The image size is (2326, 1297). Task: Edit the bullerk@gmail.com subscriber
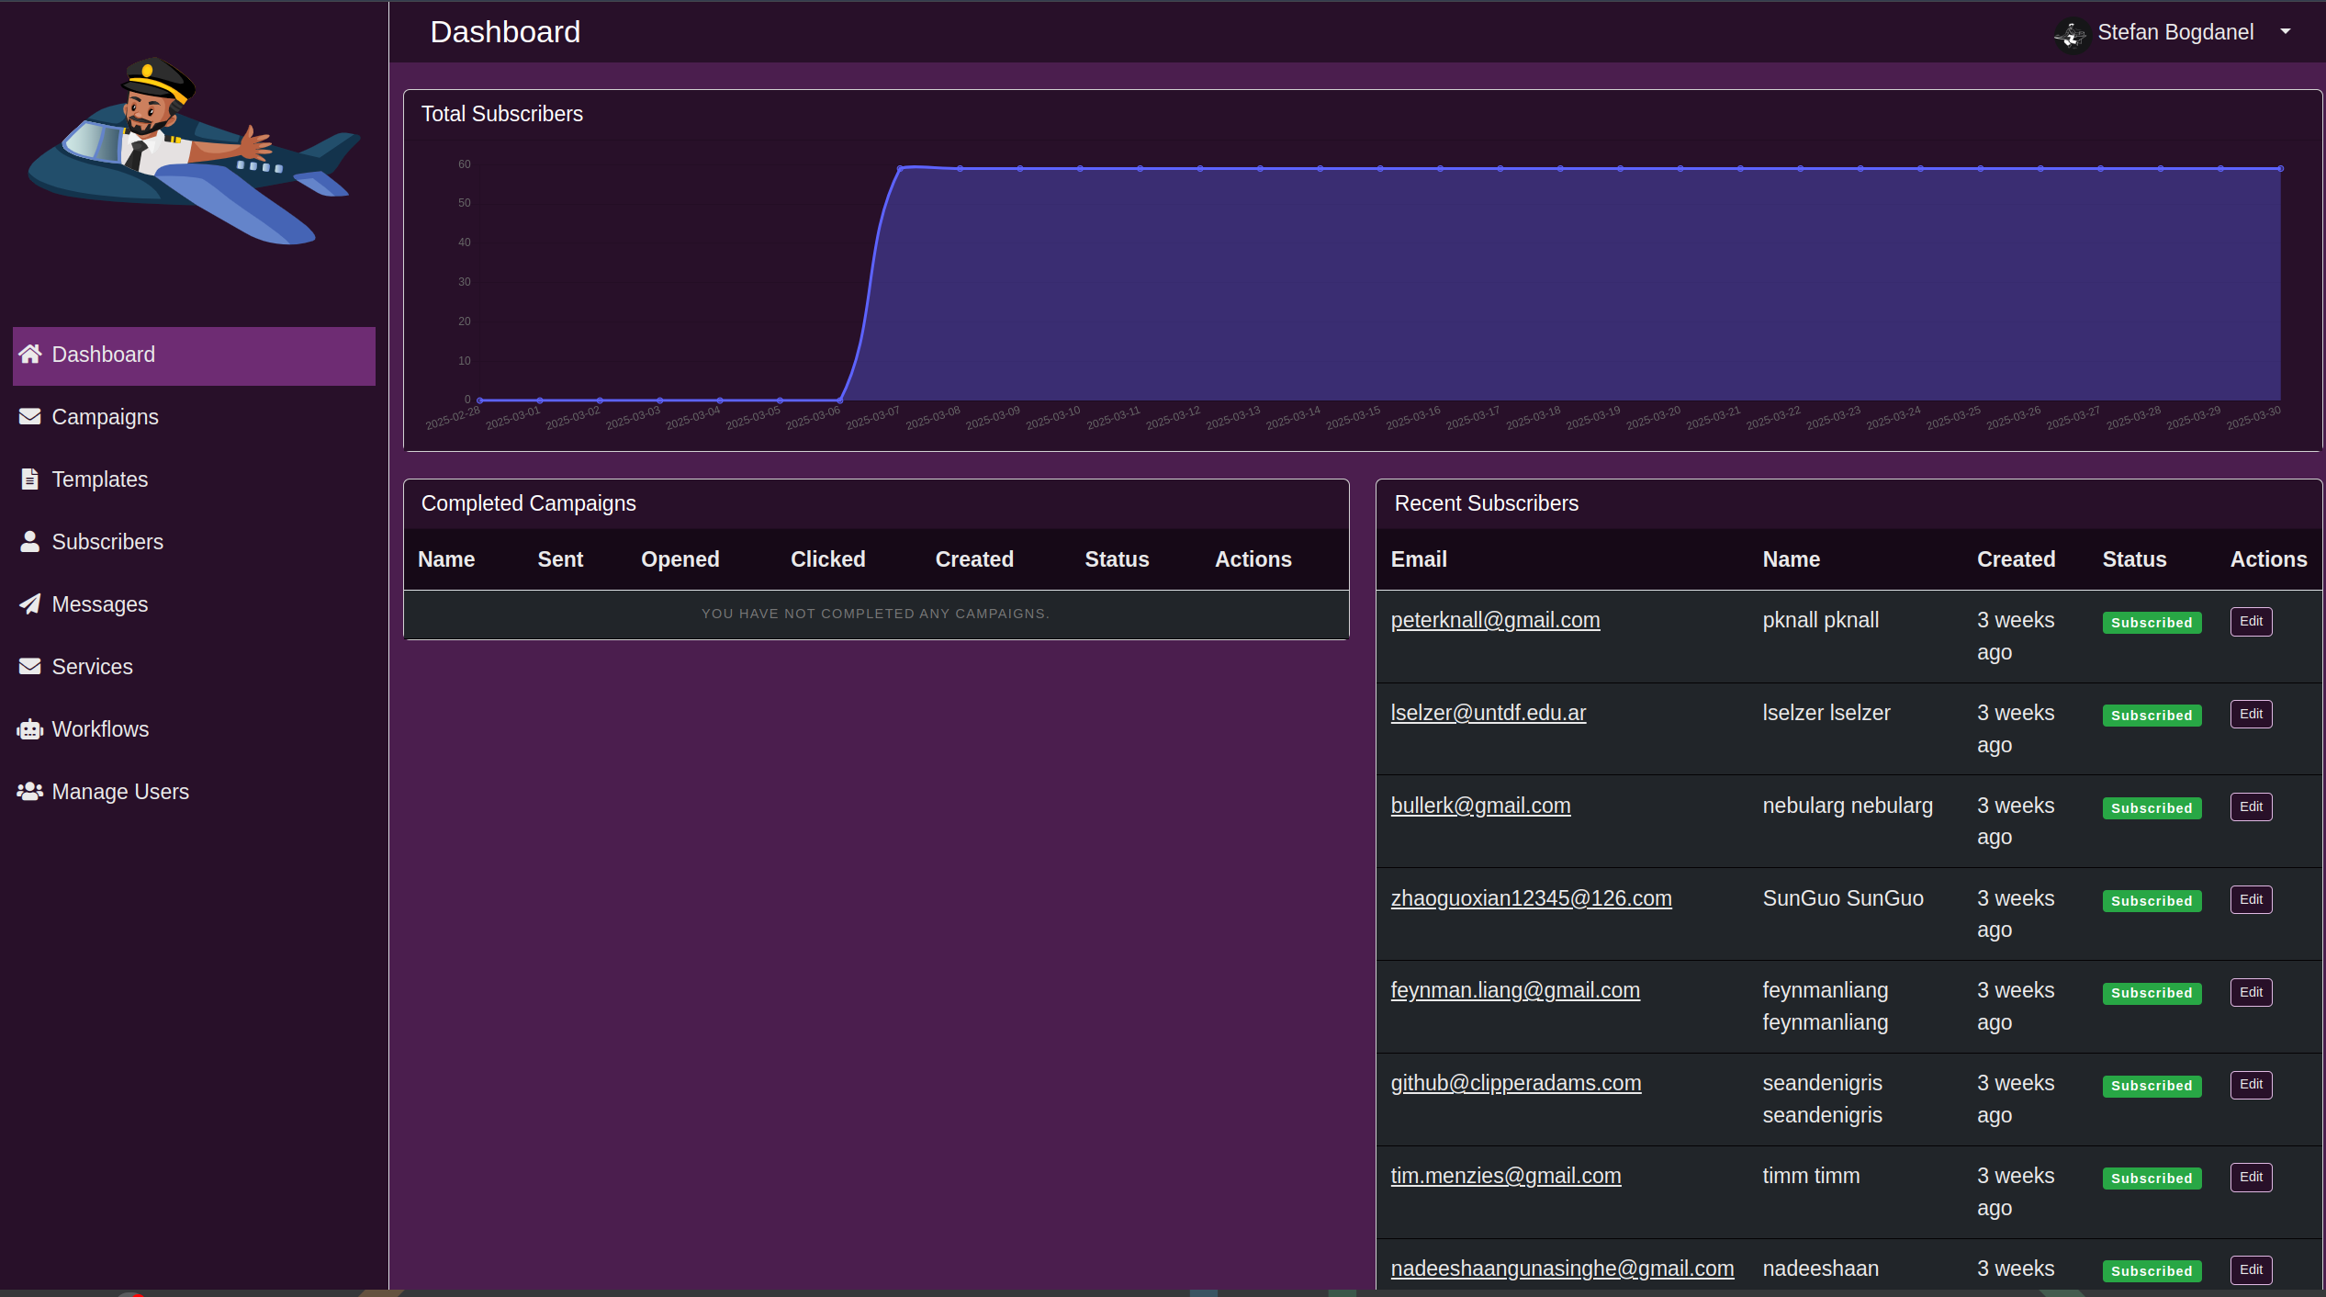coord(2251,807)
